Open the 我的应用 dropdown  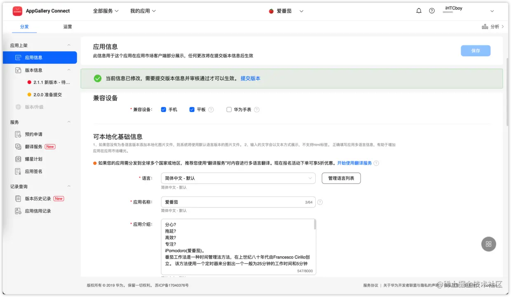click(x=143, y=11)
